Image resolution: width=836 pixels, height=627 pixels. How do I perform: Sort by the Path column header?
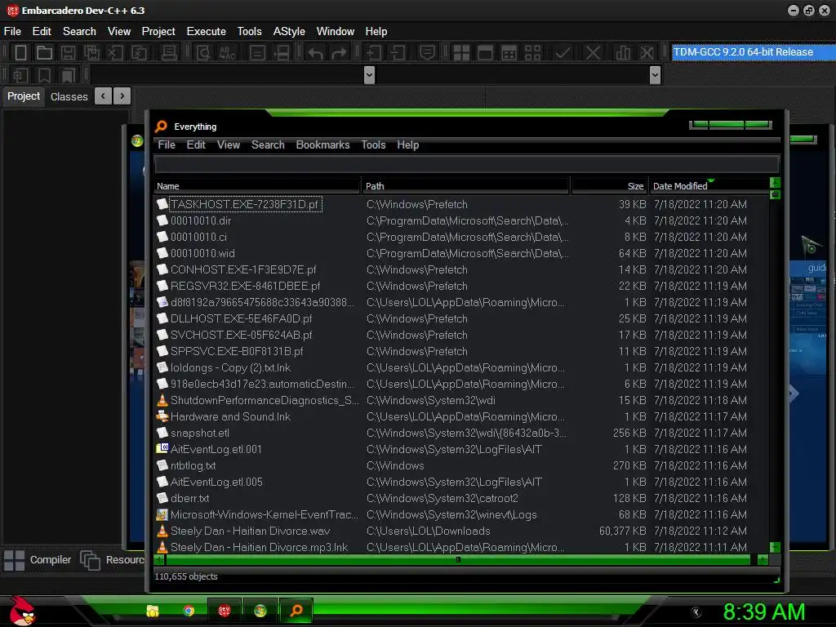point(466,186)
